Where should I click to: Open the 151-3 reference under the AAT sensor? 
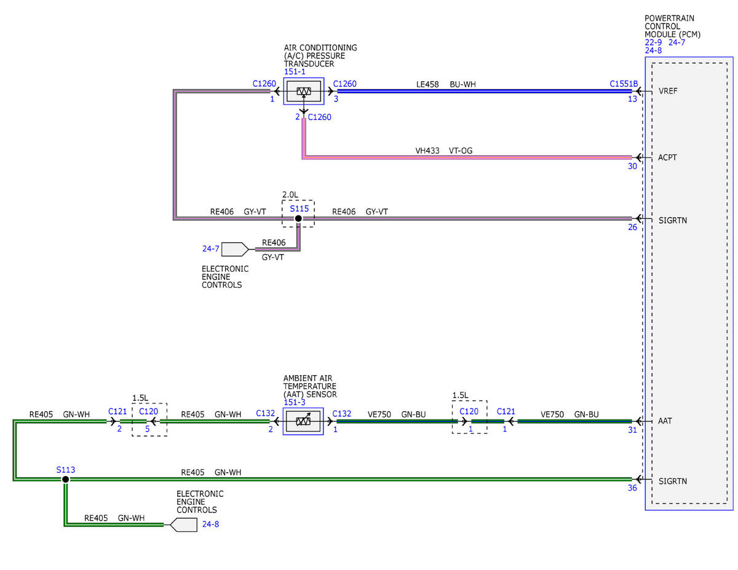[295, 402]
